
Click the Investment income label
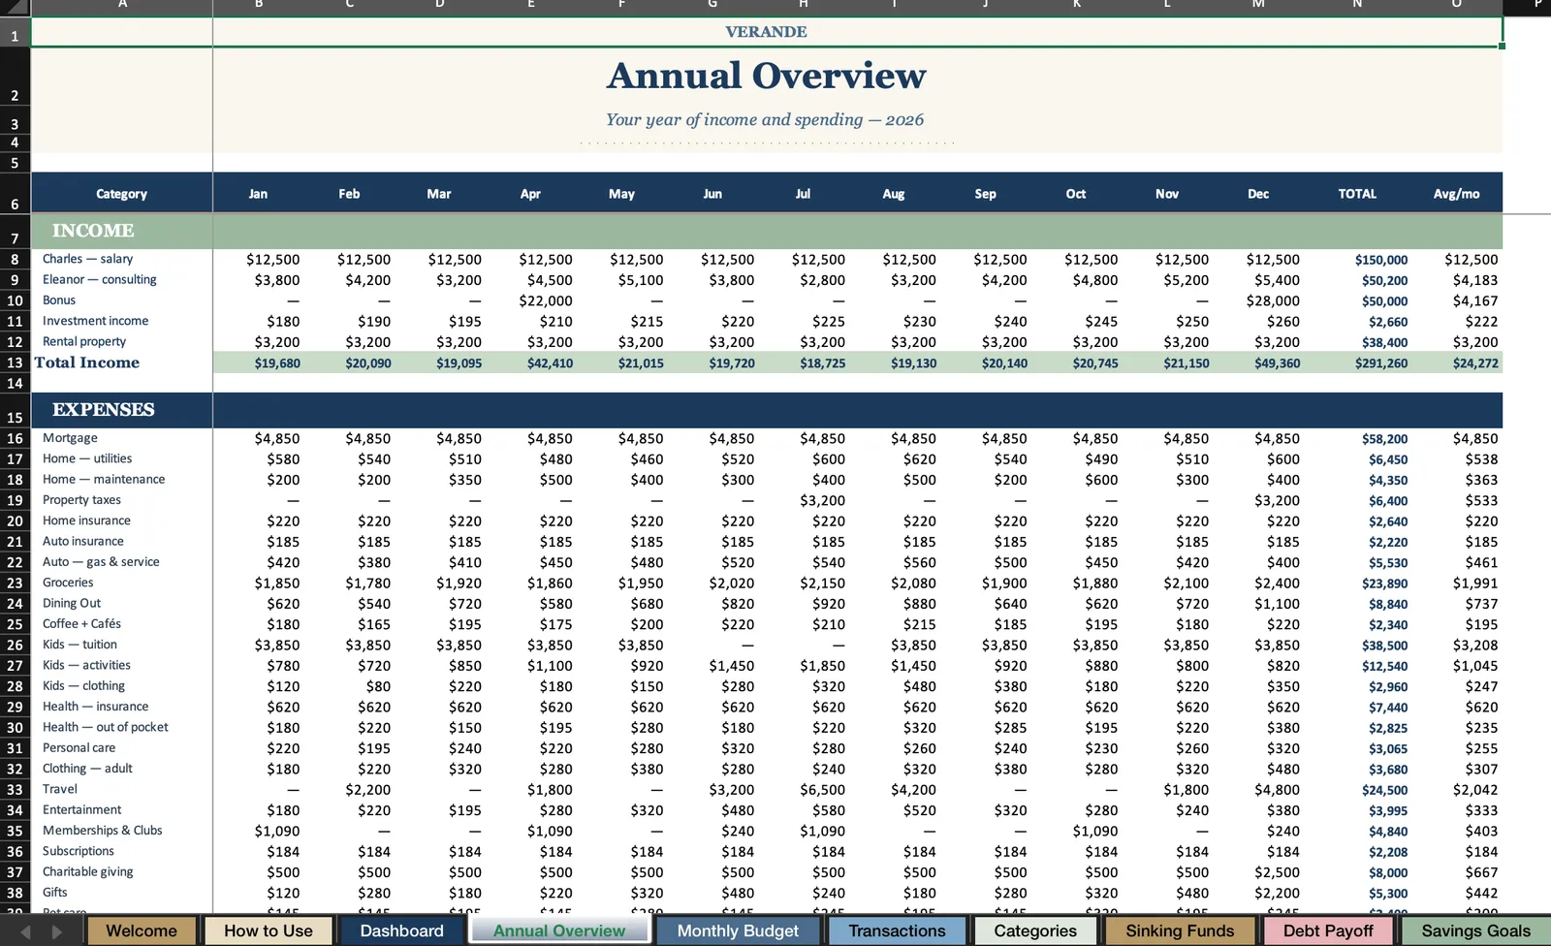coord(95,321)
